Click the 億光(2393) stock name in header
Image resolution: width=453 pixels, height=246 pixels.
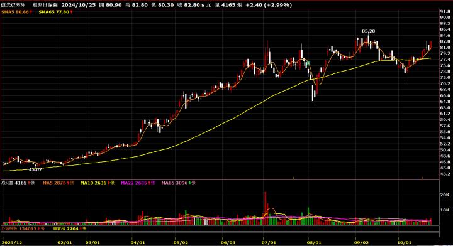[13, 5]
